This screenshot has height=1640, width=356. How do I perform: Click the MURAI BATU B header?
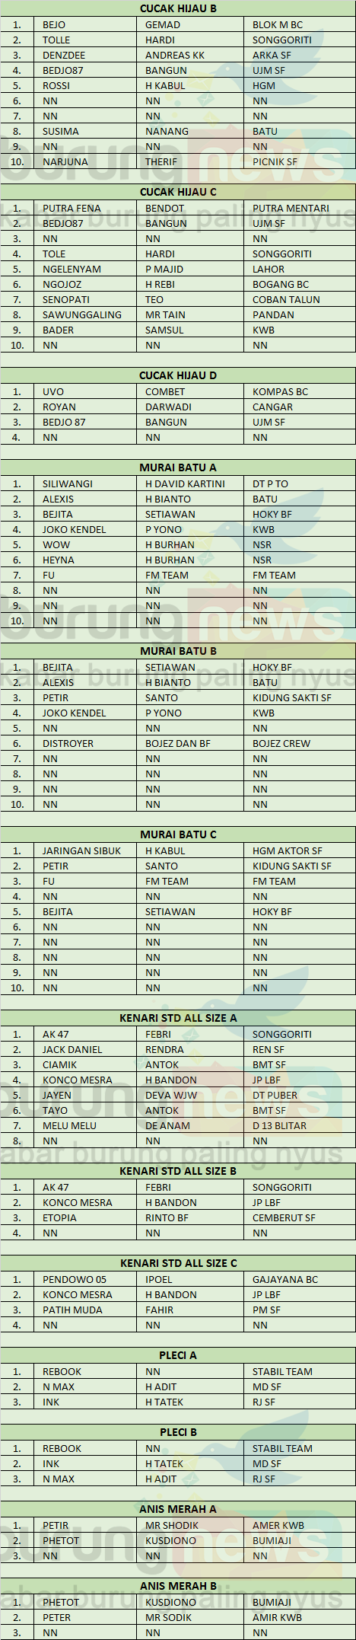point(178,651)
